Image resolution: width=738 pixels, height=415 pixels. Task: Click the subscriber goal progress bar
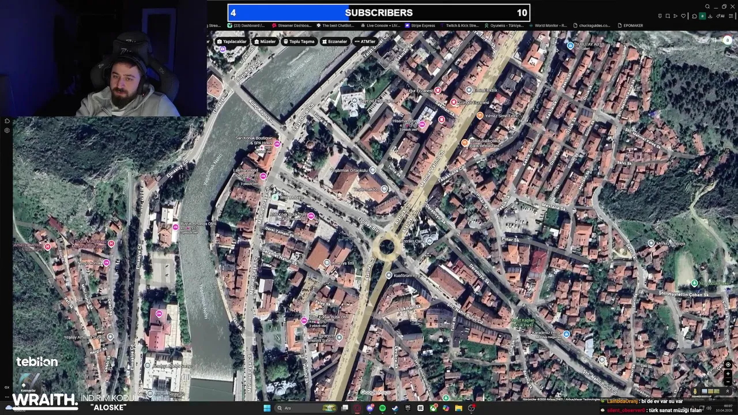(379, 13)
